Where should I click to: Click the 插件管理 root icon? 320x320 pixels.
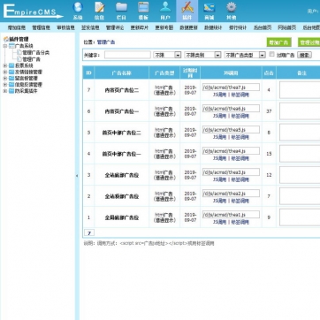[5, 39]
